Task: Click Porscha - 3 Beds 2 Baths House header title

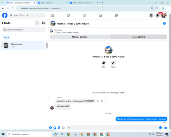Action: [73, 24]
